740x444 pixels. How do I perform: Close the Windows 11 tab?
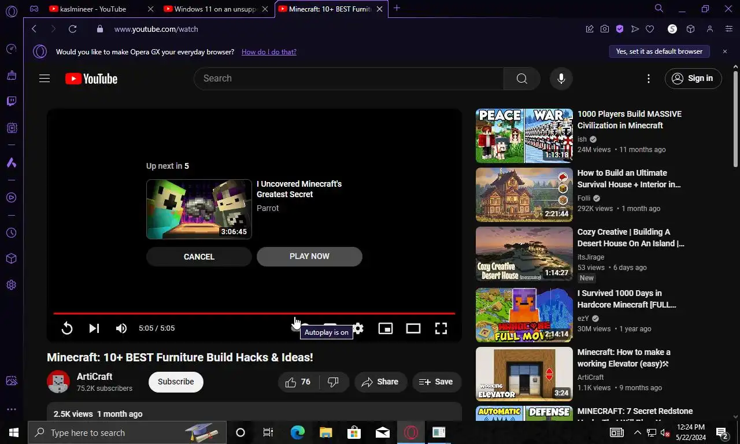coord(265,9)
